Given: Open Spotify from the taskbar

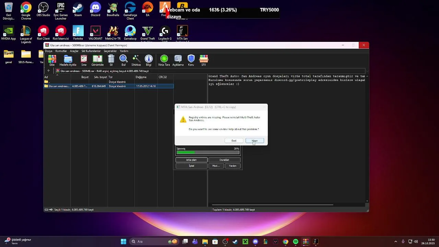Looking at the screenshot, I should coord(296,242).
